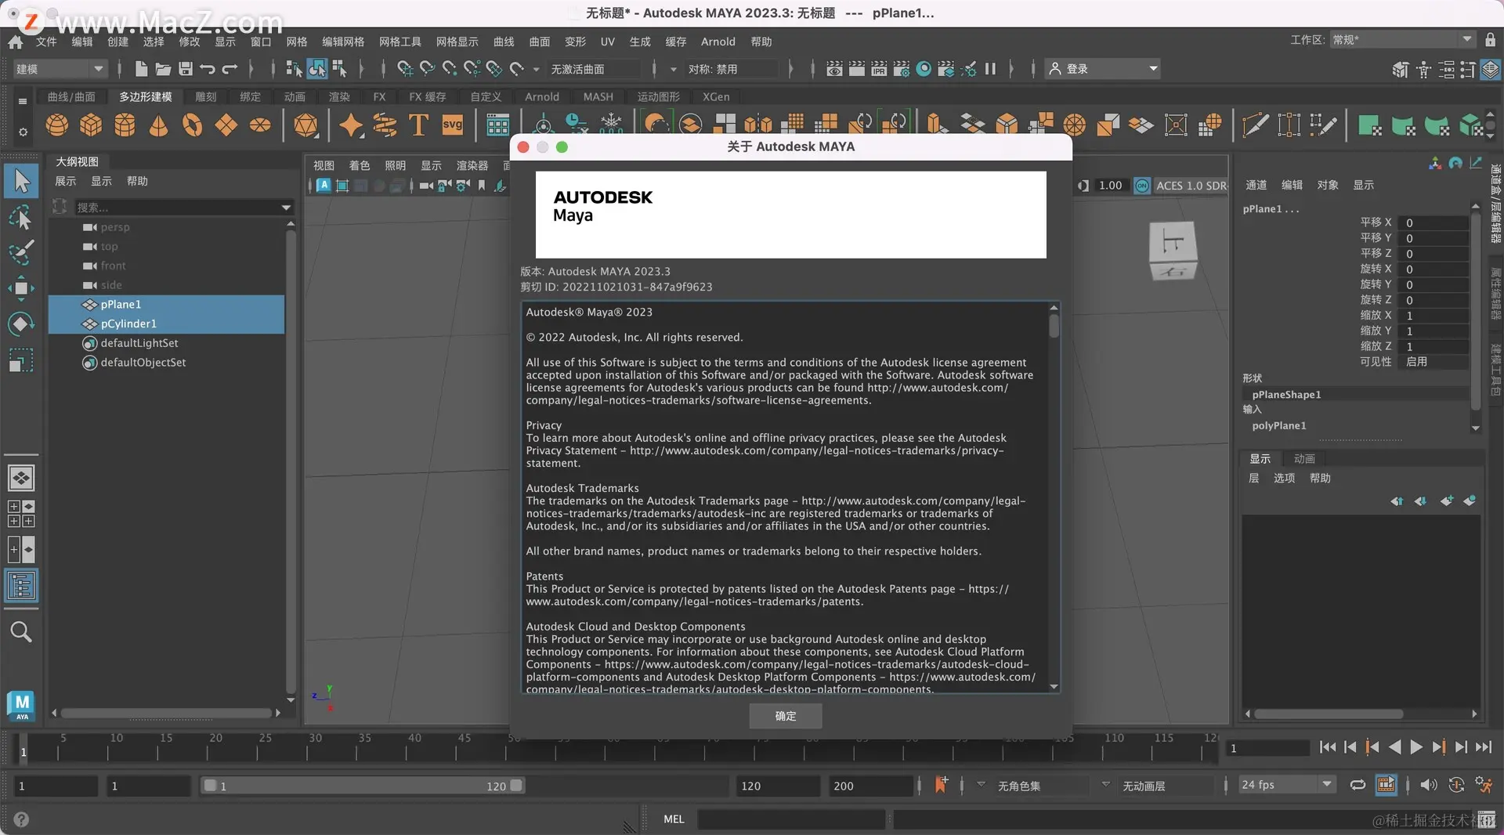The height and width of the screenshot is (835, 1504).
Task: Click the open scene folder icon
Action: (x=163, y=69)
